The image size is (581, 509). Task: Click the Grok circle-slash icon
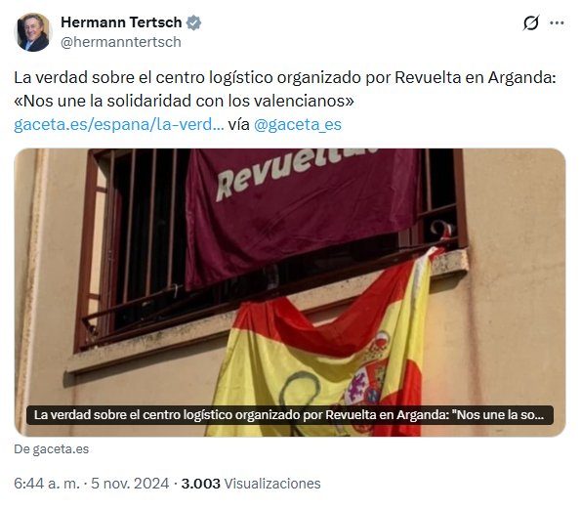pyautogui.click(x=530, y=23)
